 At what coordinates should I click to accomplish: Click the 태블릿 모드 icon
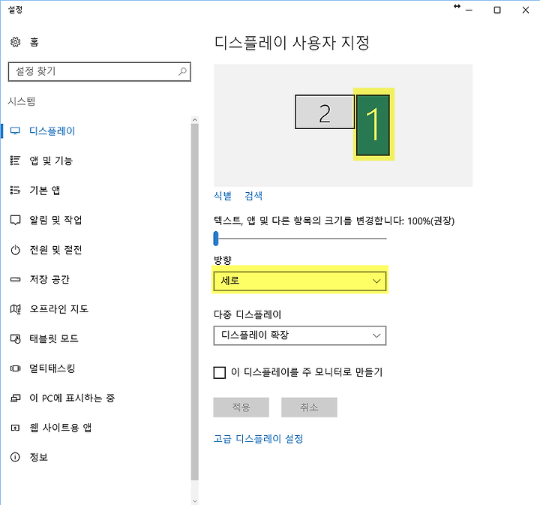point(15,338)
